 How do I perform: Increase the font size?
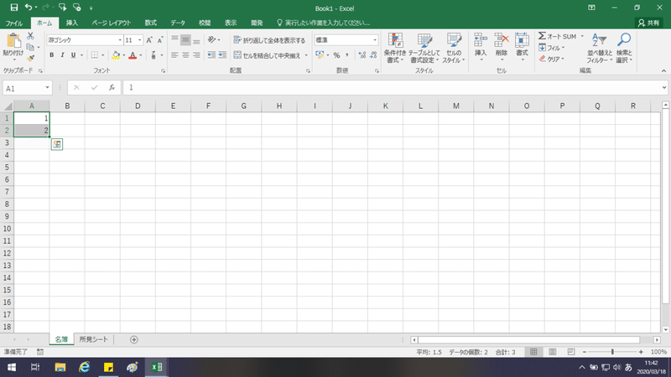pyautogui.click(x=149, y=40)
